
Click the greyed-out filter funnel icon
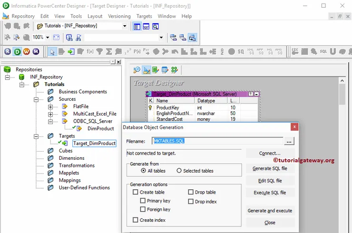99,52
